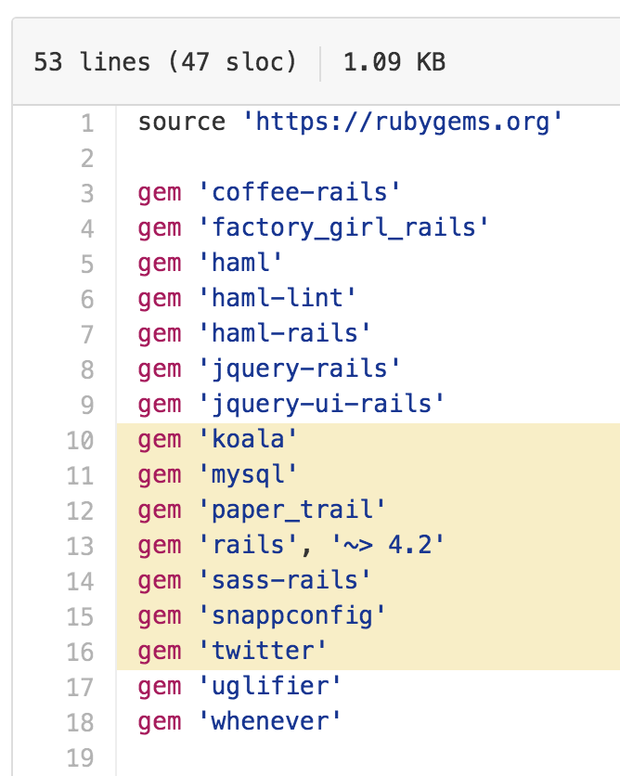
Task: Select highlighted line number 15
Action: click(x=80, y=616)
